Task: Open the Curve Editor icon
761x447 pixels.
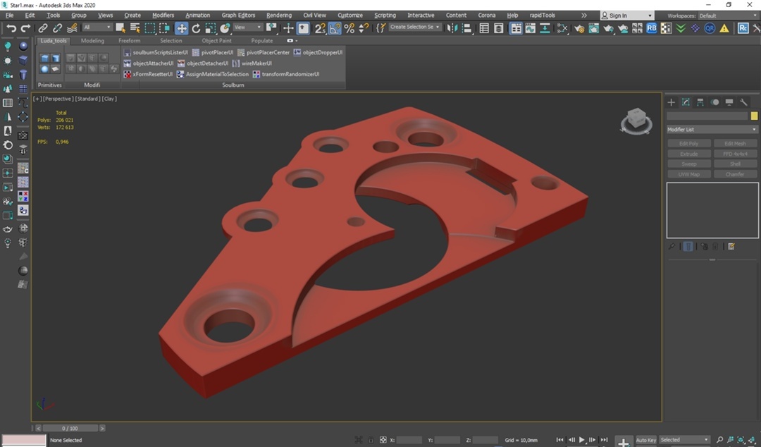Action: click(530, 28)
